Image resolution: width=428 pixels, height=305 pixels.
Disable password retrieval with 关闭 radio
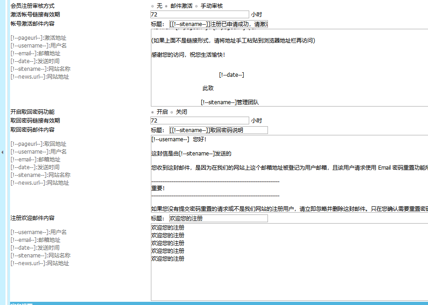point(172,112)
